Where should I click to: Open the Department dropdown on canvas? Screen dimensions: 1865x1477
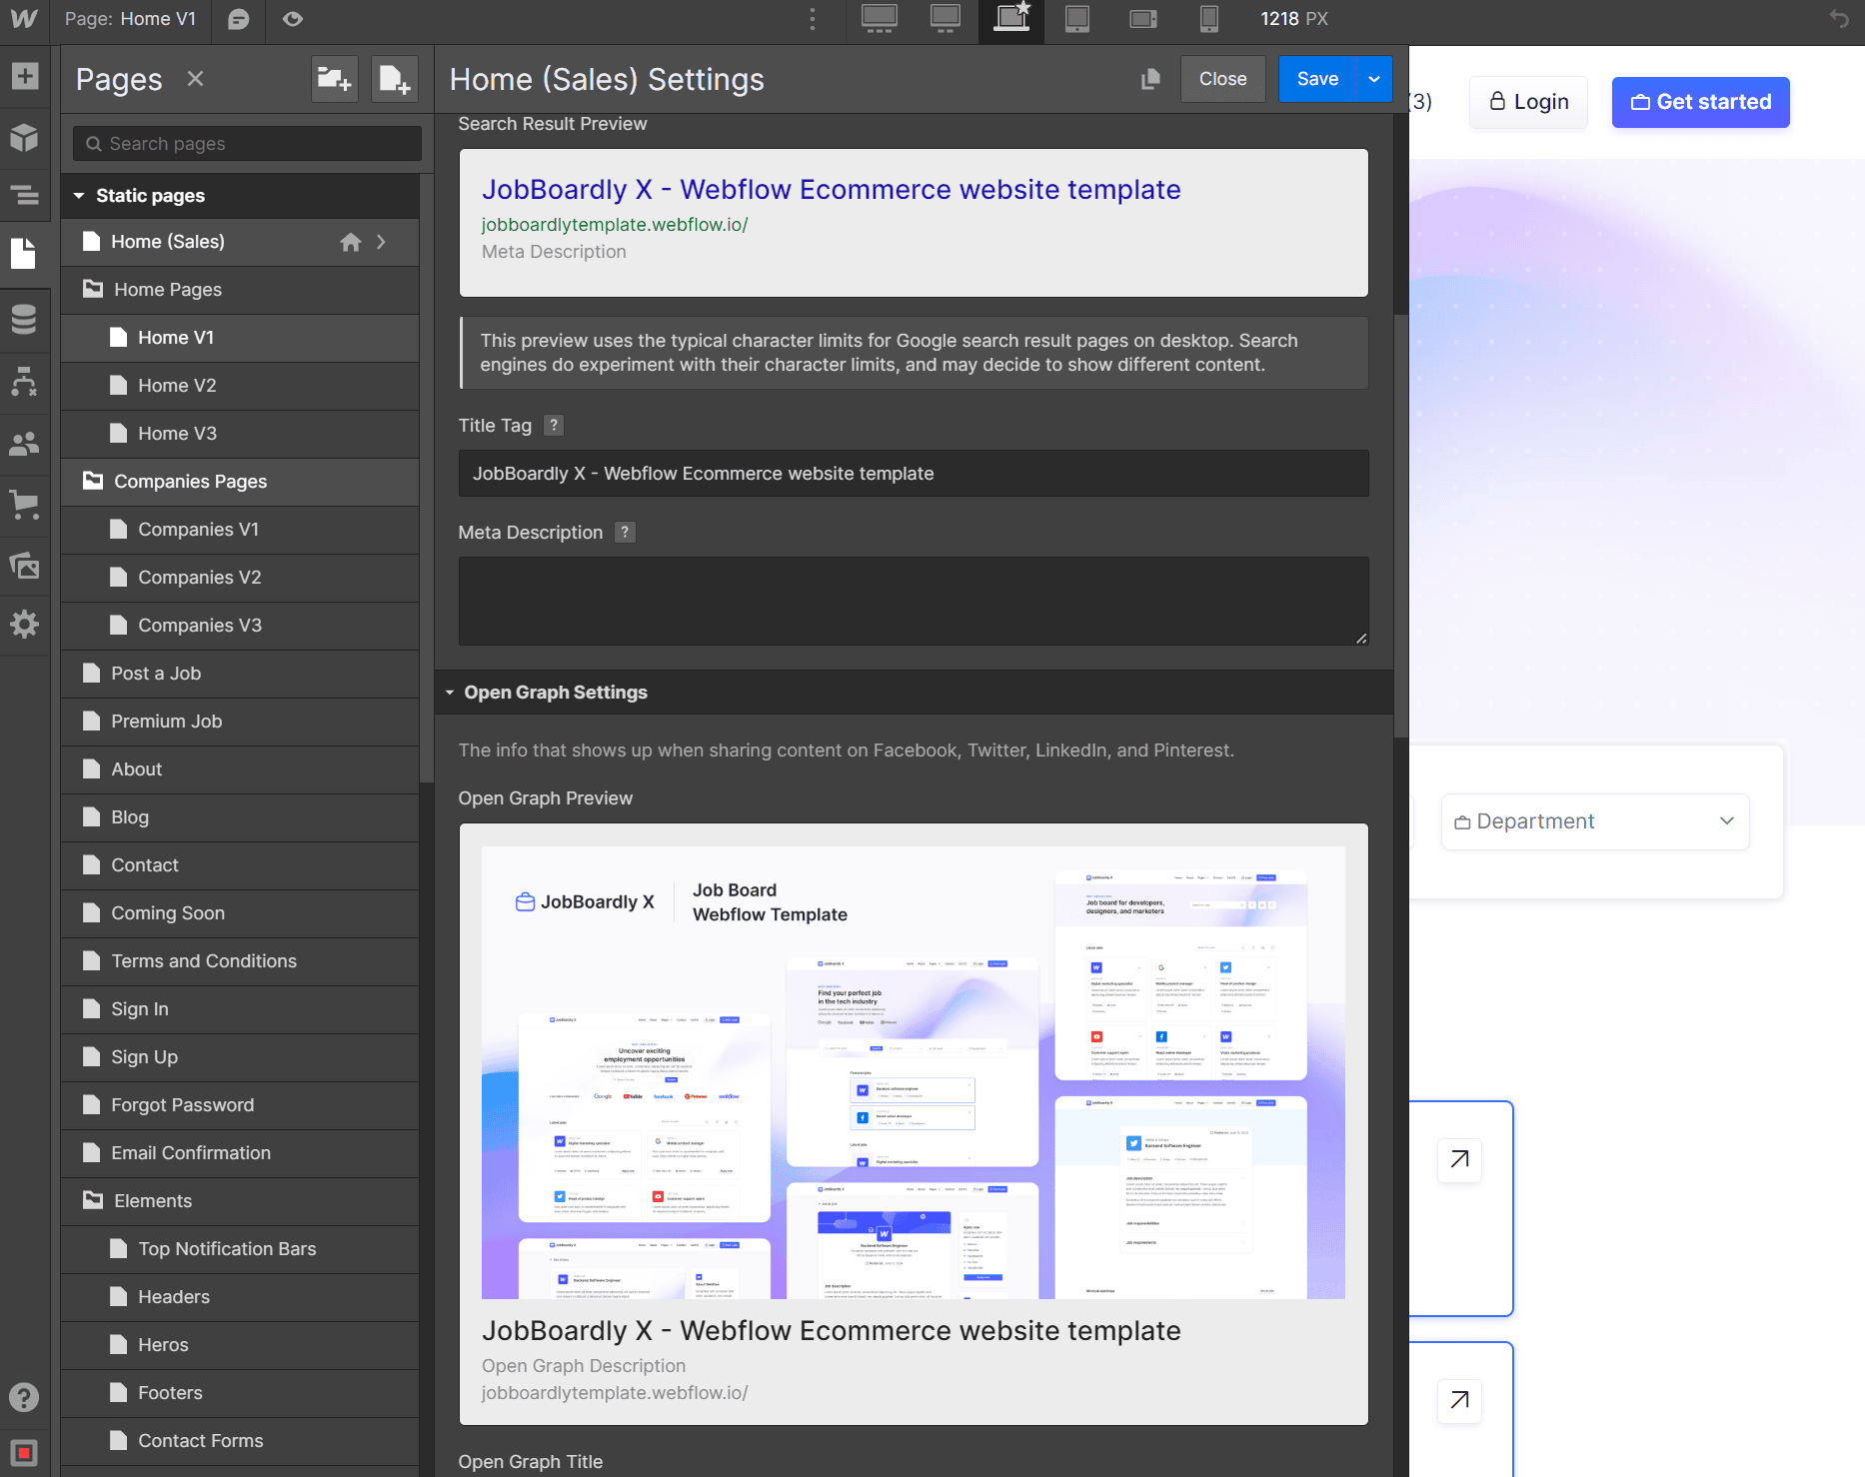tap(1595, 821)
